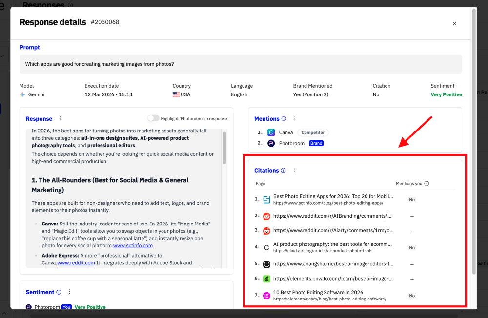The height and width of the screenshot is (318, 488).
Task: Open the www.sctinfo.com link in response
Action: pos(133,246)
